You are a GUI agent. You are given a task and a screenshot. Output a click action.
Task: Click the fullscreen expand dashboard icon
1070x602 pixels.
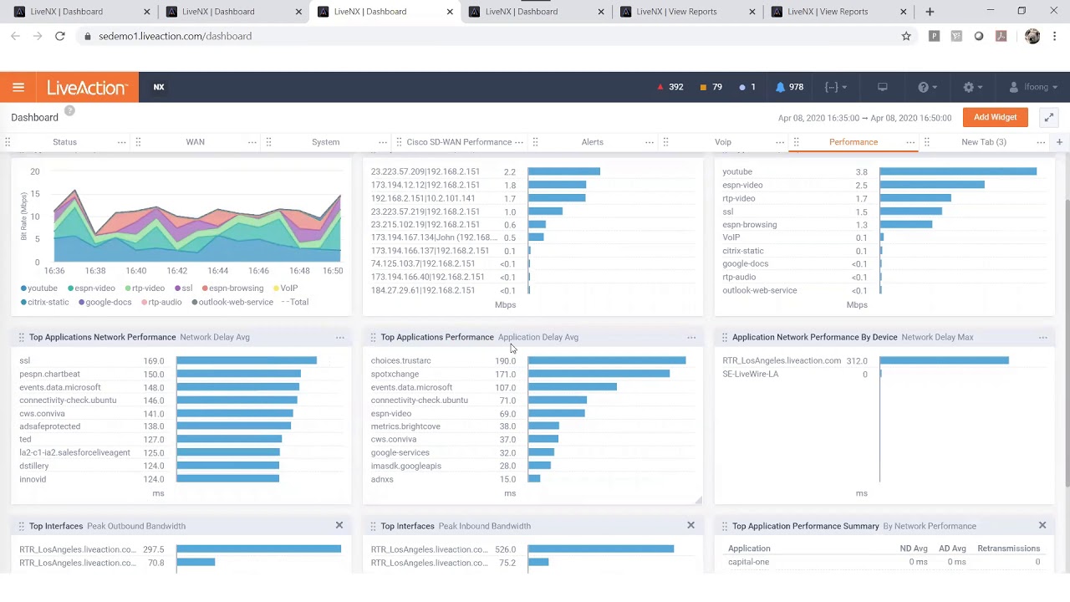[x=1048, y=118]
